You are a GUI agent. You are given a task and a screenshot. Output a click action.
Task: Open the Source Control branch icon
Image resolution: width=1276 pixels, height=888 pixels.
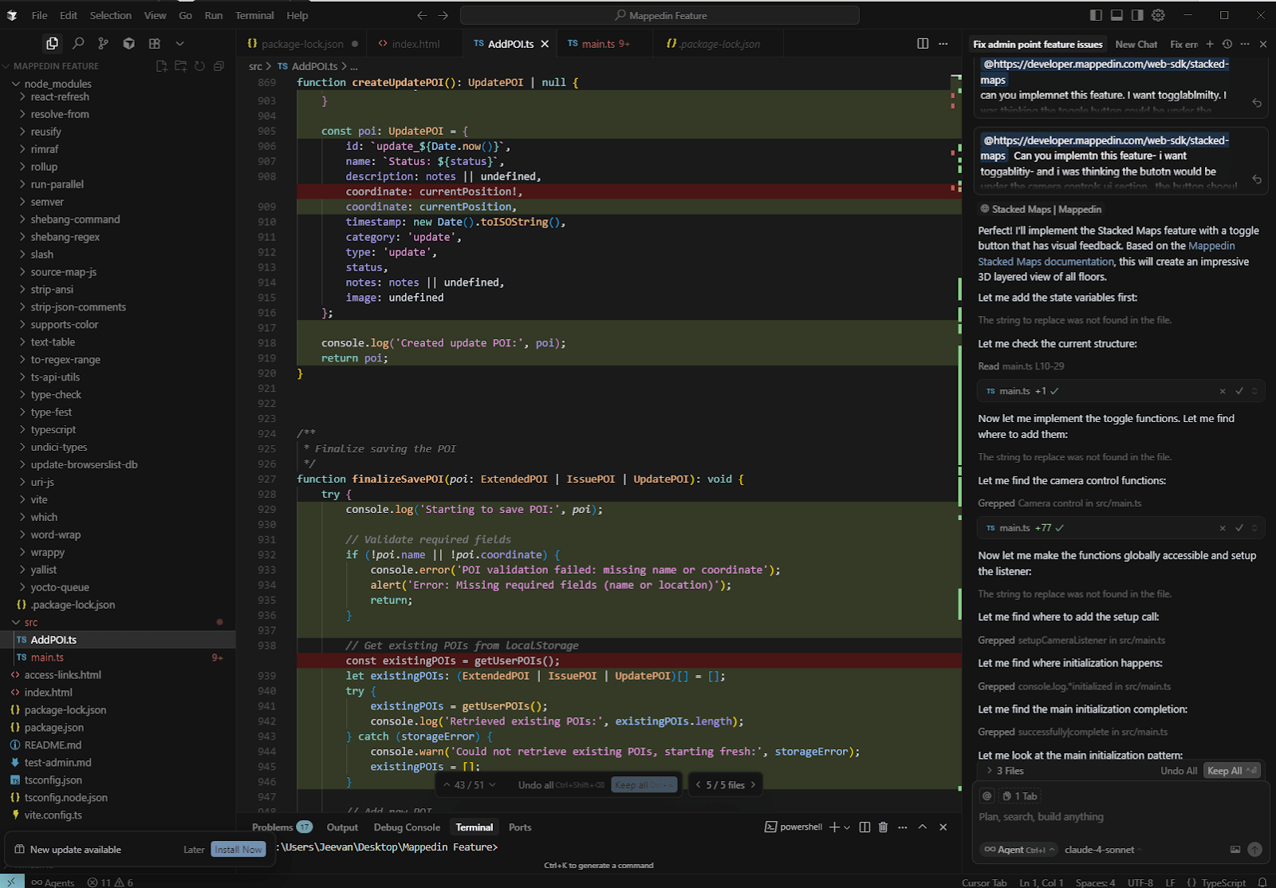click(104, 44)
